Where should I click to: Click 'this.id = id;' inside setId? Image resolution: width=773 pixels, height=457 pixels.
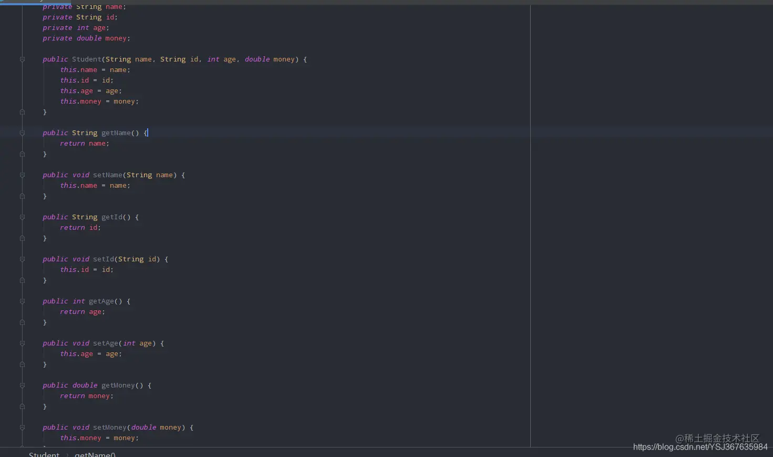pyautogui.click(x=87, y=270)
